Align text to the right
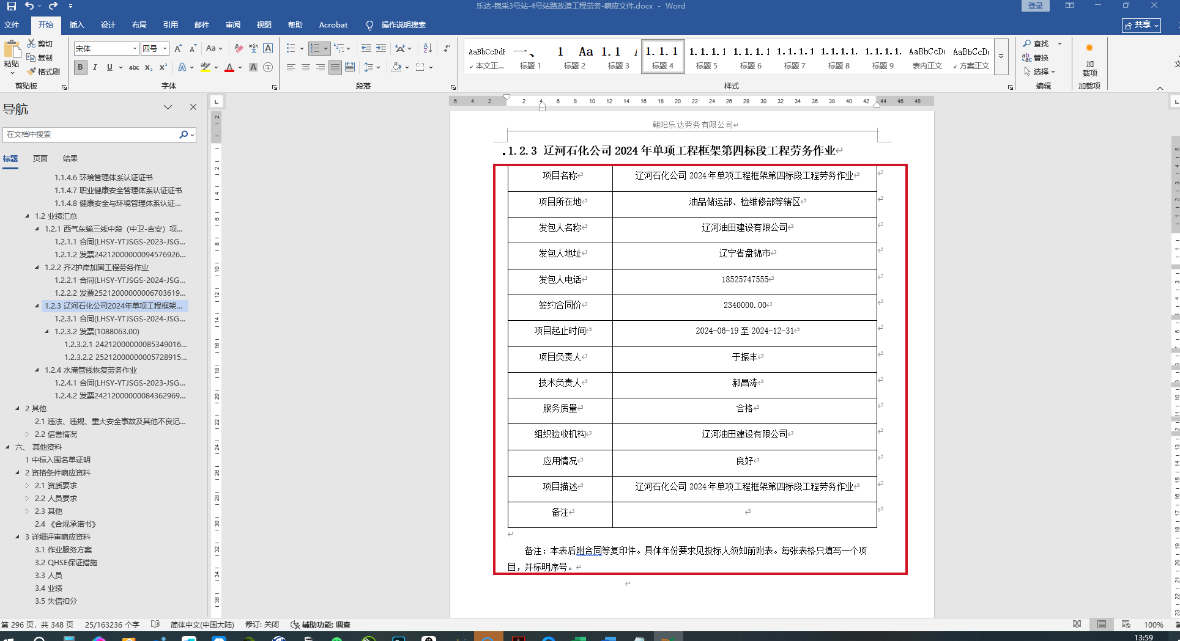 point(320,67)
